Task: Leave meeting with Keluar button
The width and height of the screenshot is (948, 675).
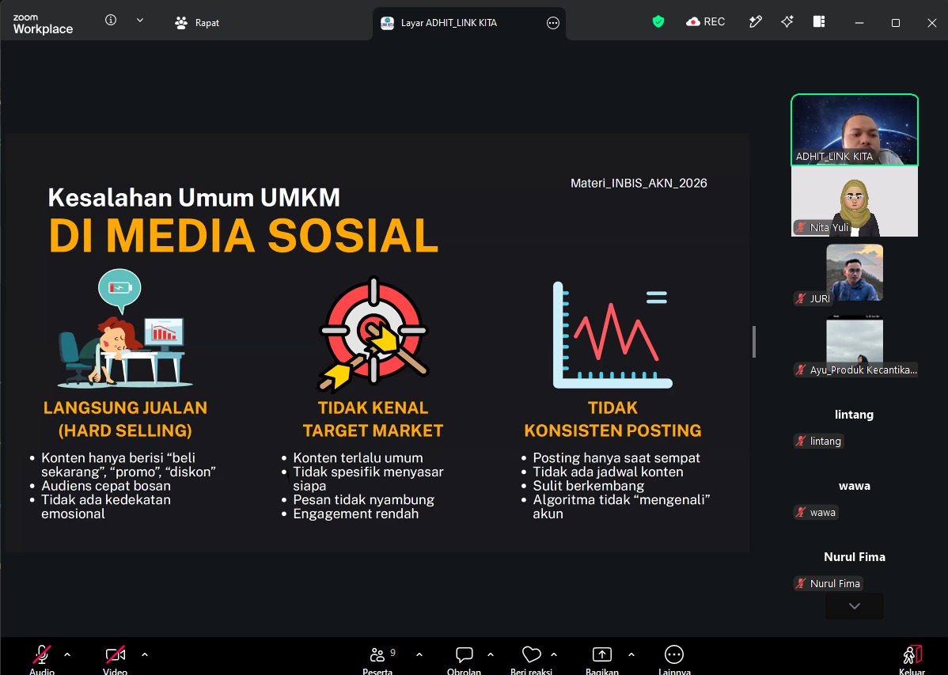Action: tap(912, 658)
